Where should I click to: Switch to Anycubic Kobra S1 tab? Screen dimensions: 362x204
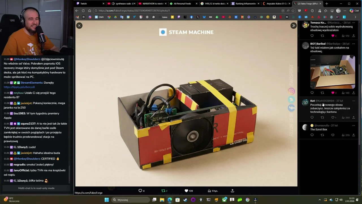276,4
